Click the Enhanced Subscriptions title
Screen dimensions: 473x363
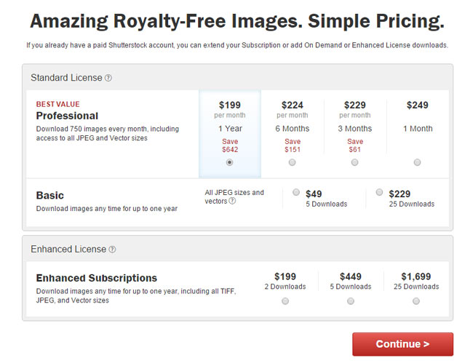point(97,278)
